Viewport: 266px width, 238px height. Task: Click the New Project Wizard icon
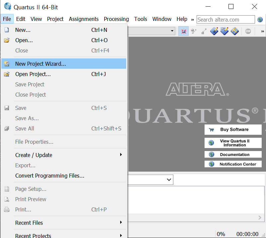(7, 64)
